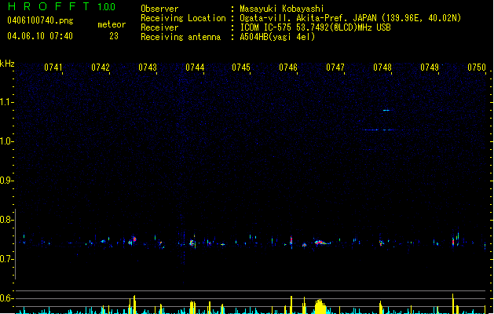Image resolution: width=494 pixels, height=314 pixels.
Task: Click the 0746 time marker
Action: point(288,68)
